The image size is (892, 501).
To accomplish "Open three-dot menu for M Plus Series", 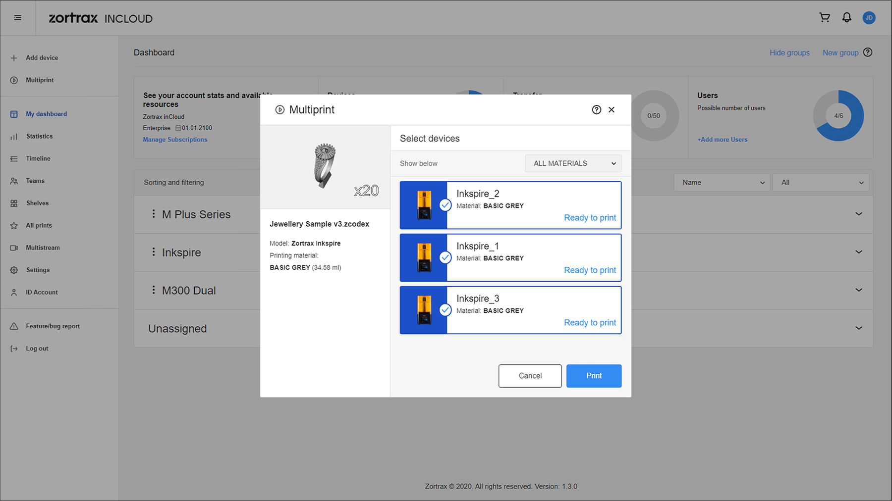I will click(154, 214).
